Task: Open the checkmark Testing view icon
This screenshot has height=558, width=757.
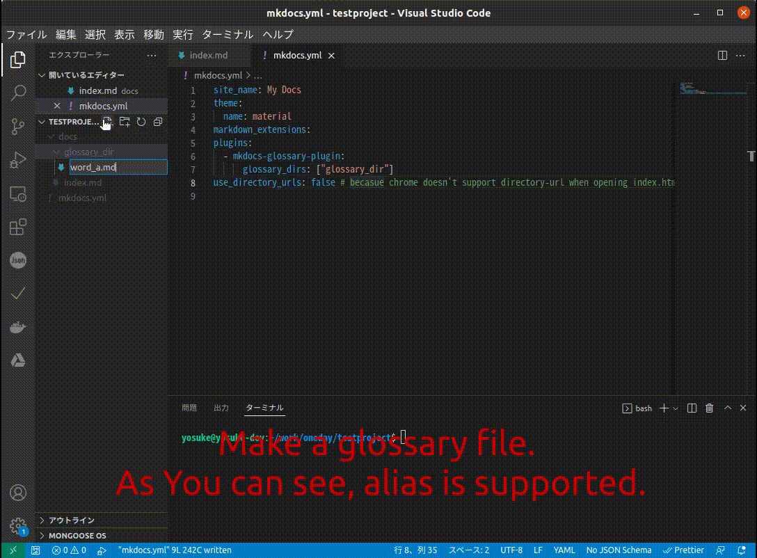Action: pos(18,294)
